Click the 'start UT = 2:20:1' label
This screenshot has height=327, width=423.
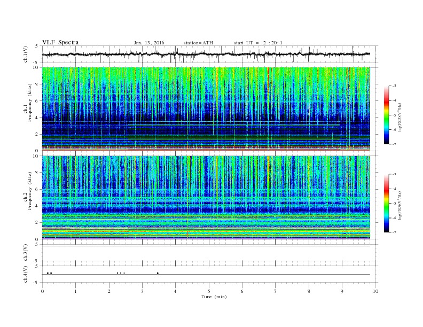[258, 43]
